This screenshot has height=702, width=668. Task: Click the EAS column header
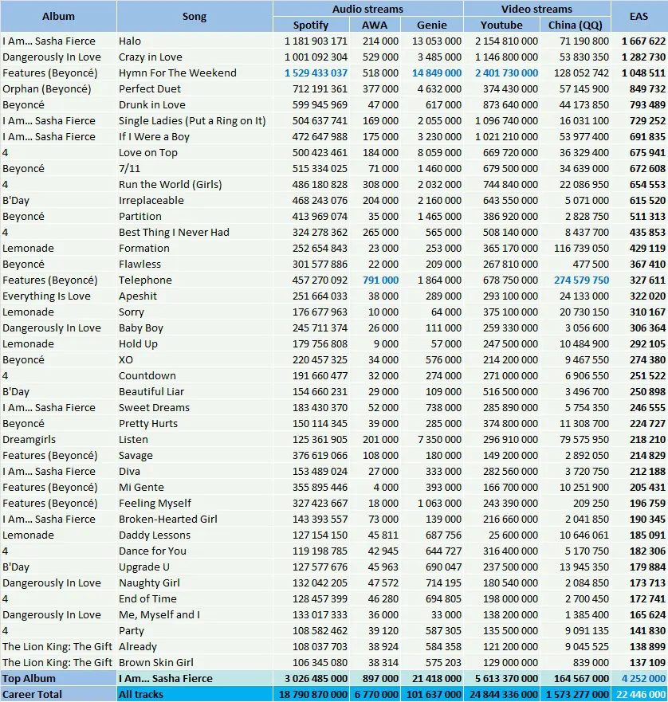point(639,17)
